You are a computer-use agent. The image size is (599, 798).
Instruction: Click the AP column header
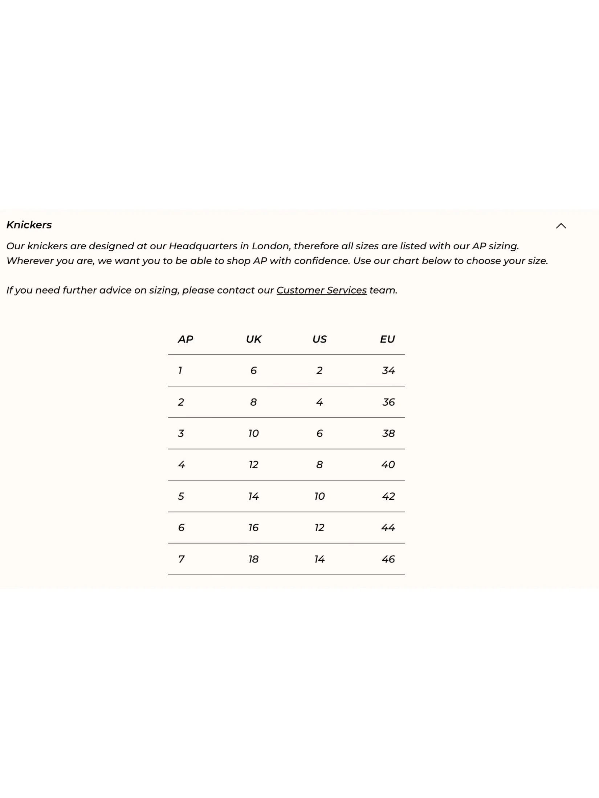[x=185, y=339]
